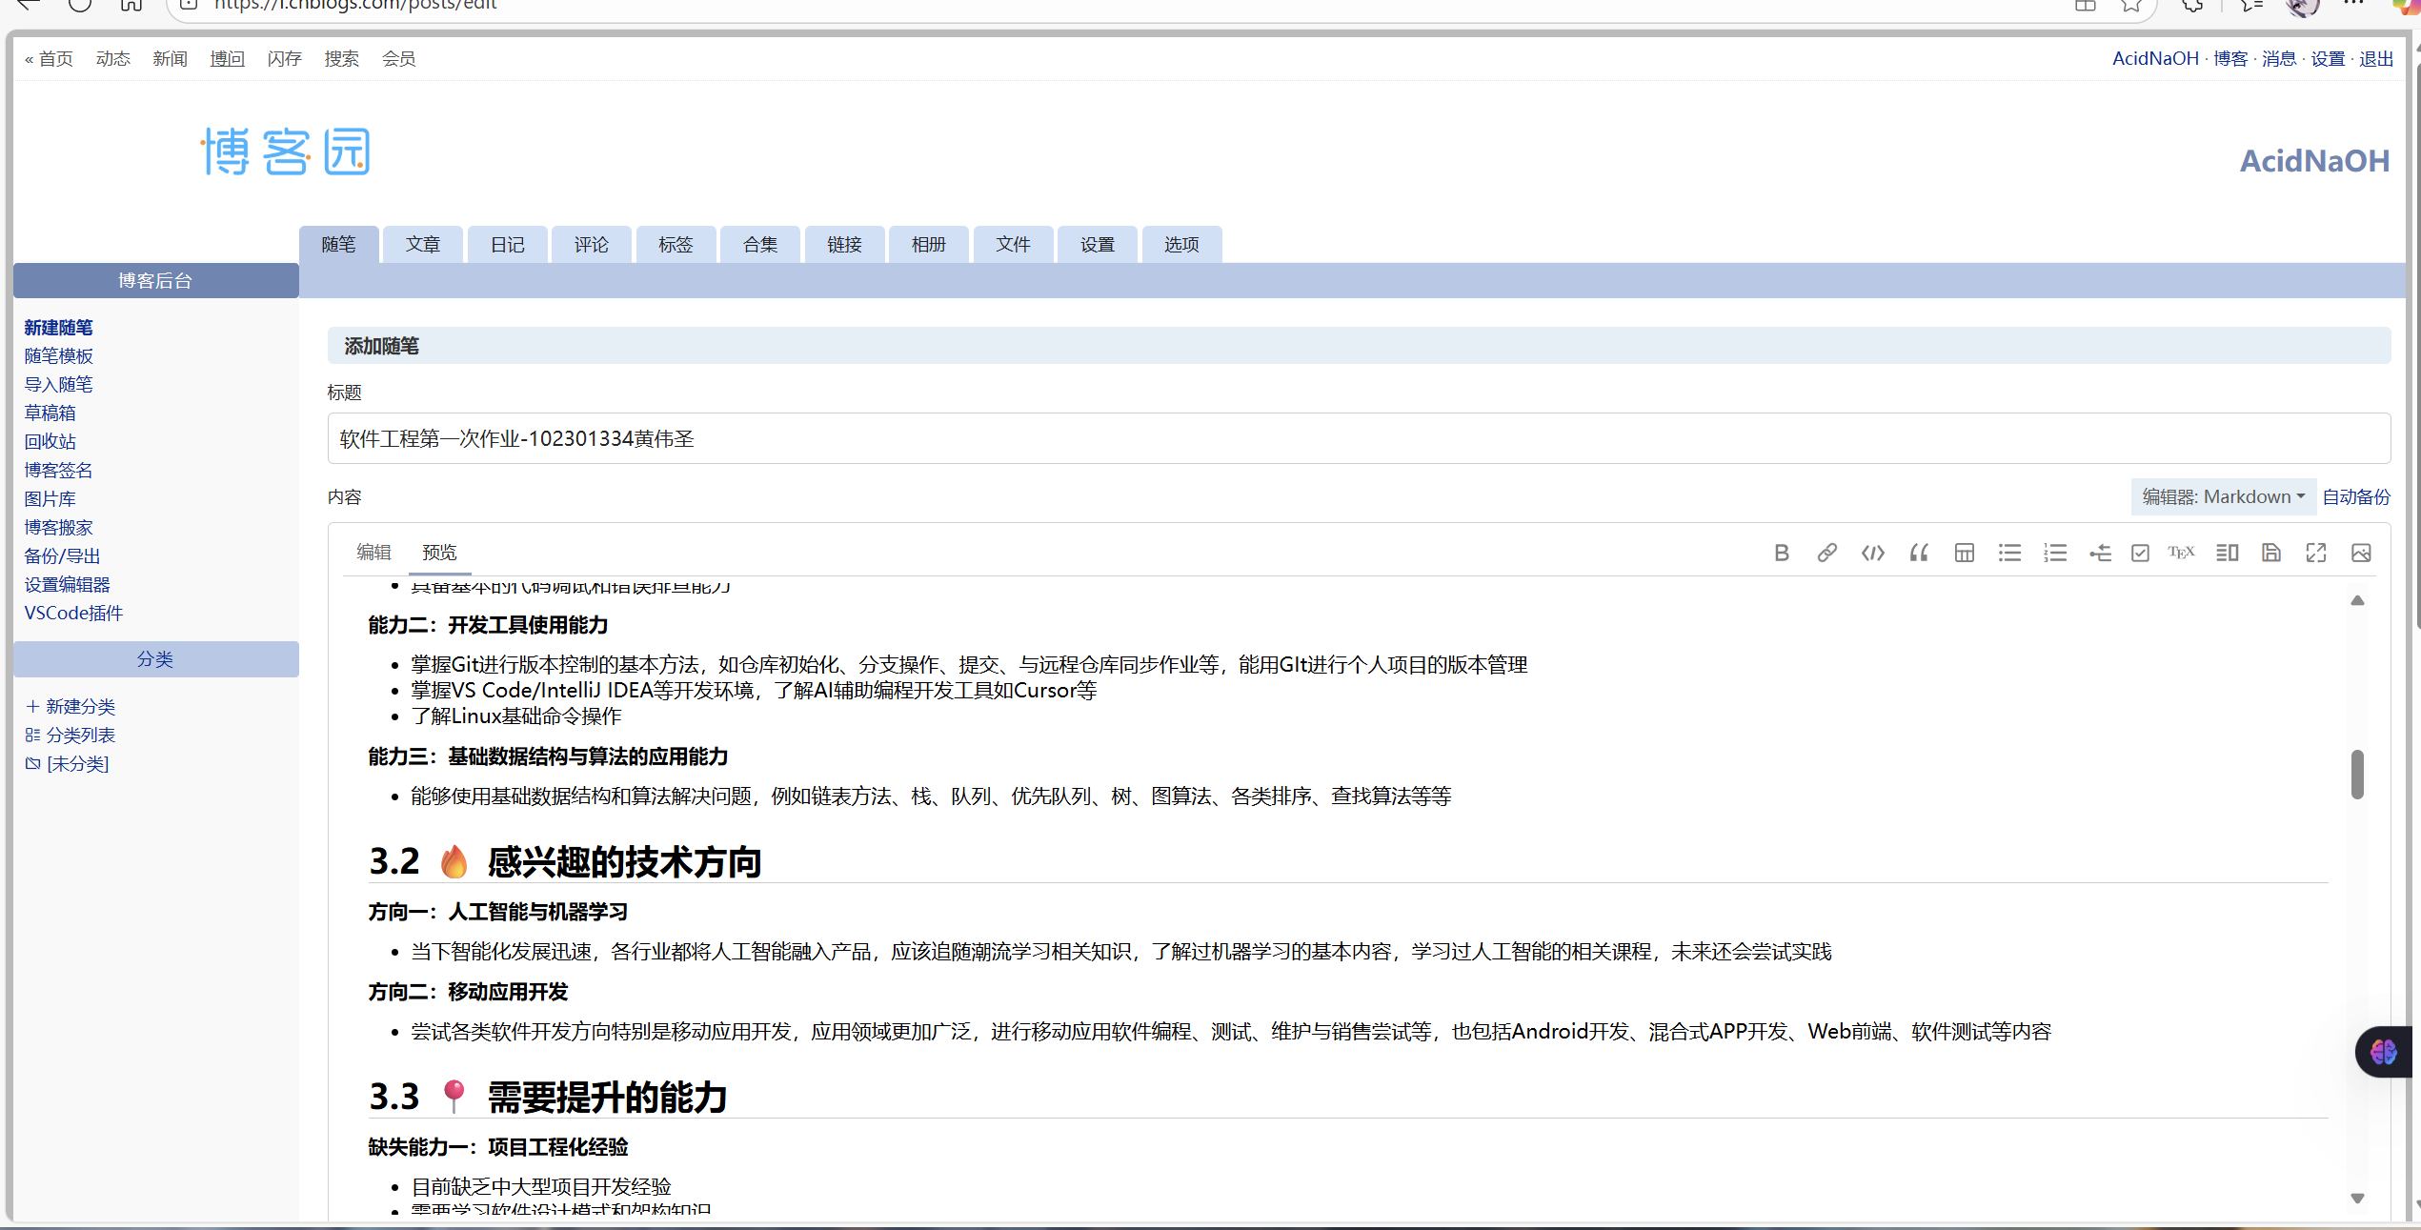This screenshot has width=2421, height=1230.
Task: Toggle side-by-side preview layout icon
Action: tap(2227, 553)
